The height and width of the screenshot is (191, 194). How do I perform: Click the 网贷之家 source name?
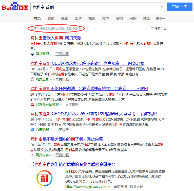[x=42, y=79]
